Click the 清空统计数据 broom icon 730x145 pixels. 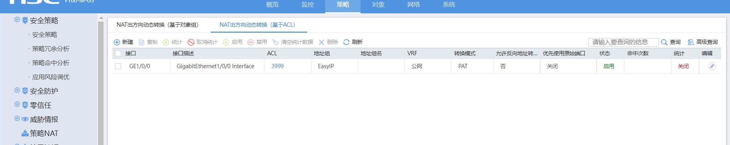pyautogui.click(x=275, y=42)
